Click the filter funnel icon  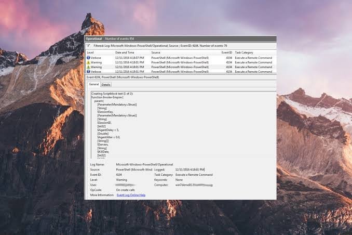(88, 46)
